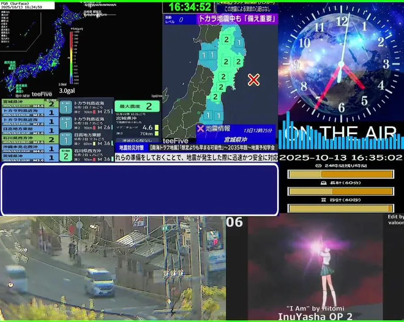Click the 地震防災対策 blue label
The image size is (404, 322).
132,148
